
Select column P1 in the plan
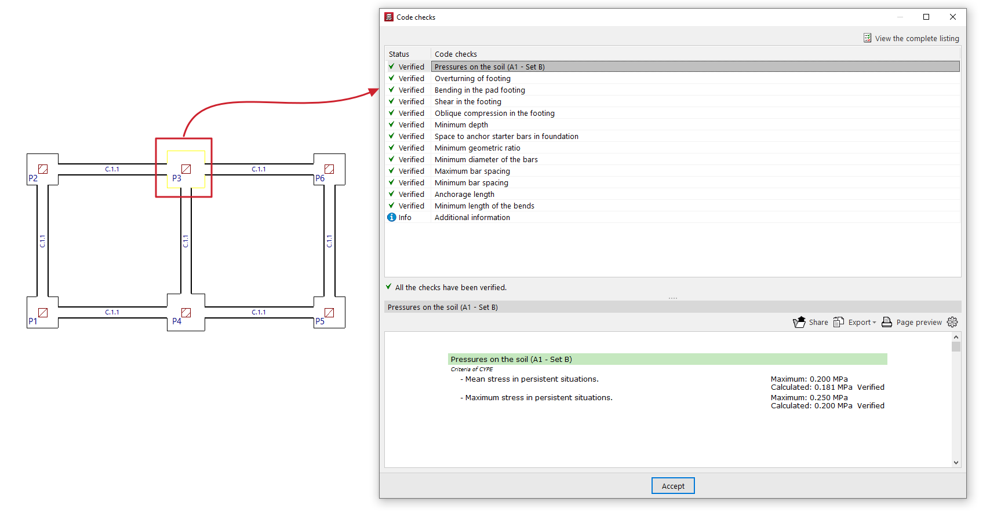pos(42,313)
